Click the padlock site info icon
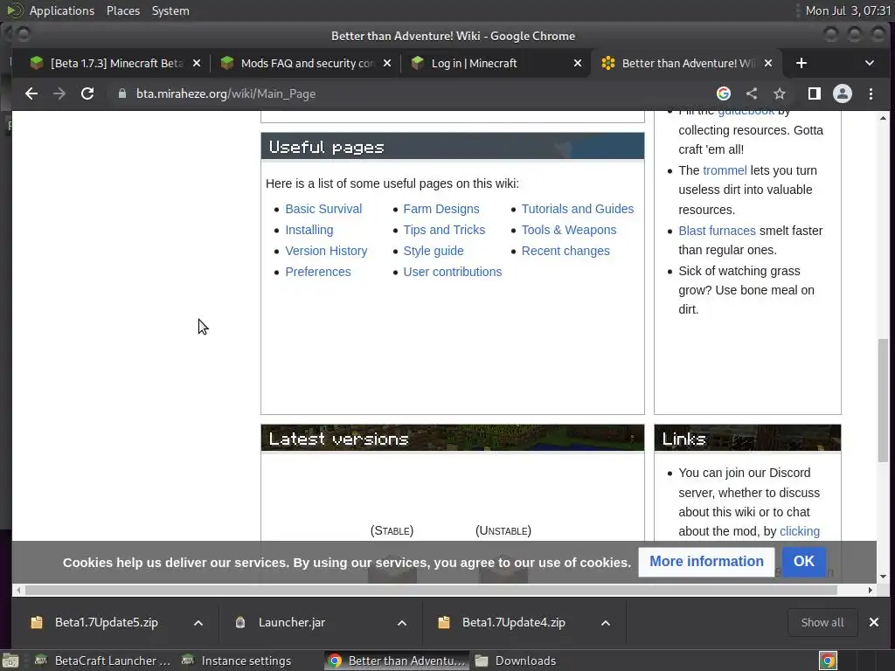The height and width of the screenshot is (671, 895). (122, 93)
